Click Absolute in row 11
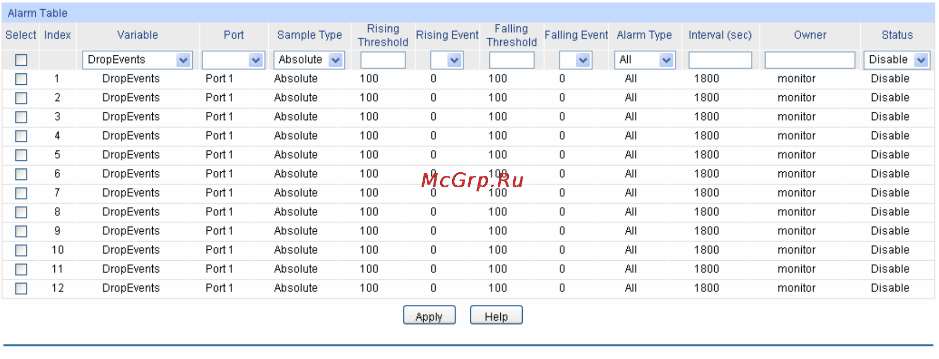Image resolution: width=939 pixels, height=359 pixels. pos(296,269)
